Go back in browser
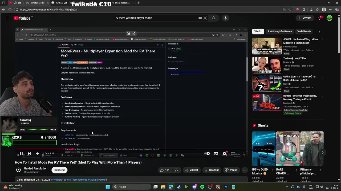 point(3,10)
